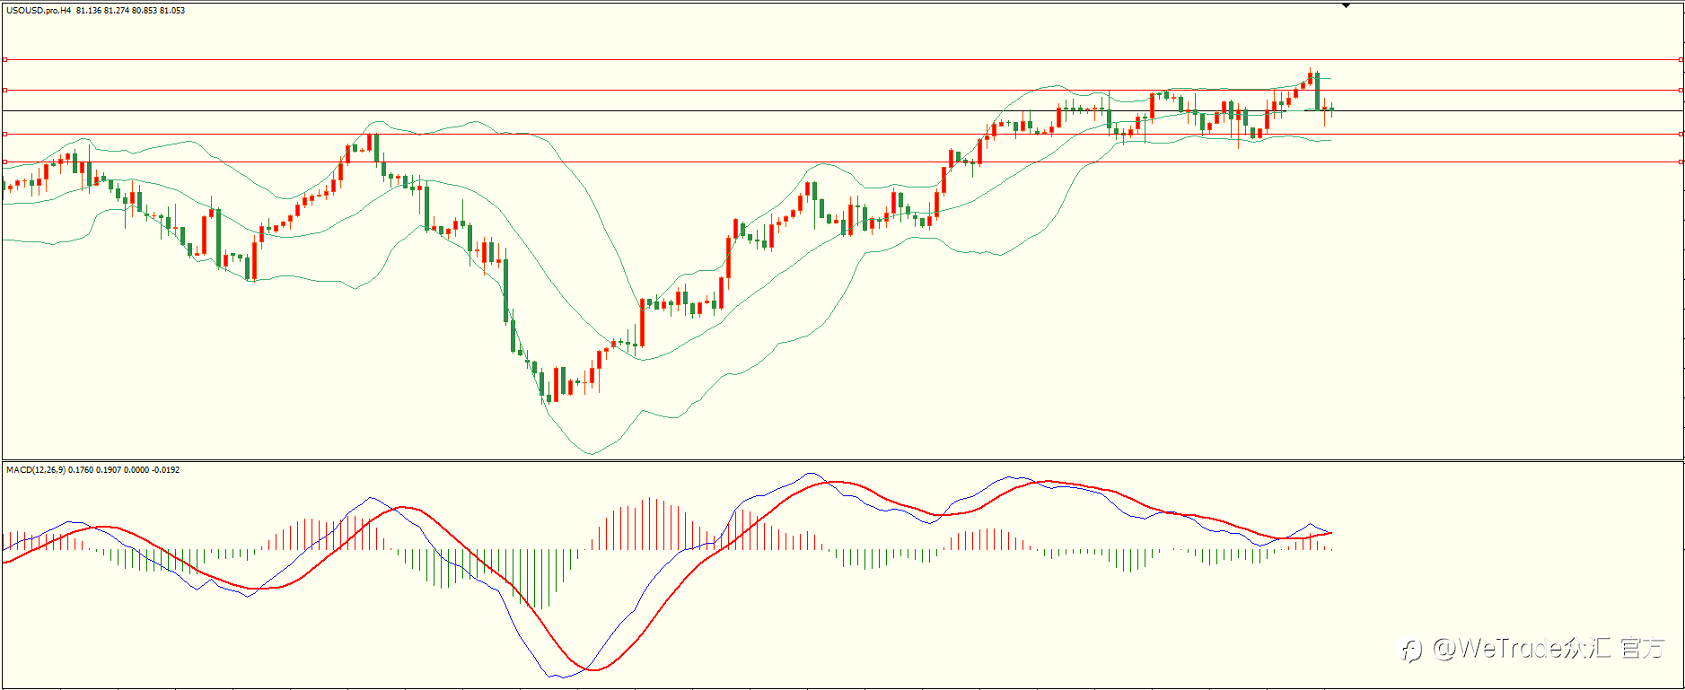The height and width of the screenshot is (690, 1685).
Task: Click the topmost red line's right end handle
Action: pyautogui.click(x=1681, y=60)
